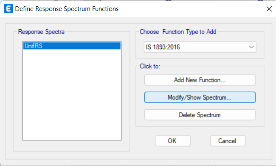Click the Define Response Spectrum Functions title text

tap(67, 9)
